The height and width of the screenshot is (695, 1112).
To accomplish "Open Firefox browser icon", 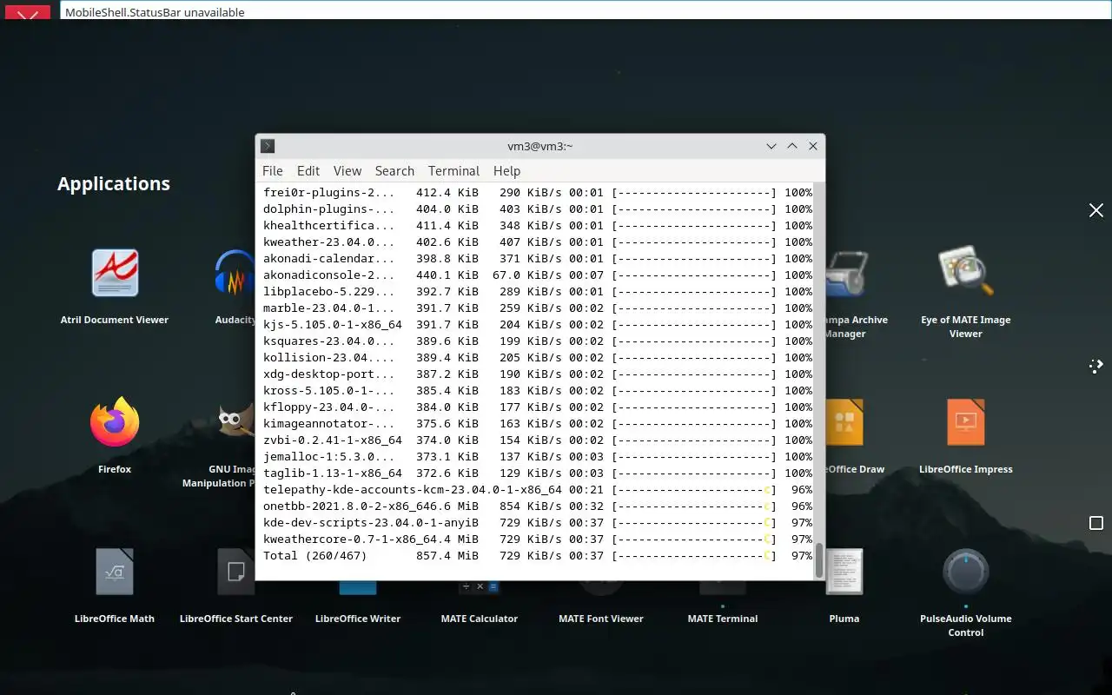I will [115, 422].
